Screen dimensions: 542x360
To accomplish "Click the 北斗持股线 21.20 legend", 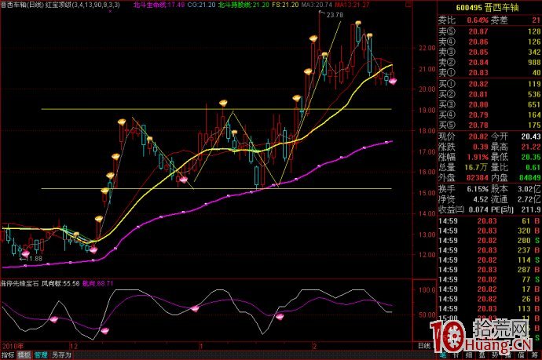I will tap(244, 5).
